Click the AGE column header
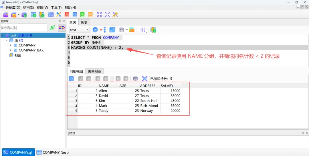309x156 pixels. 129,86
